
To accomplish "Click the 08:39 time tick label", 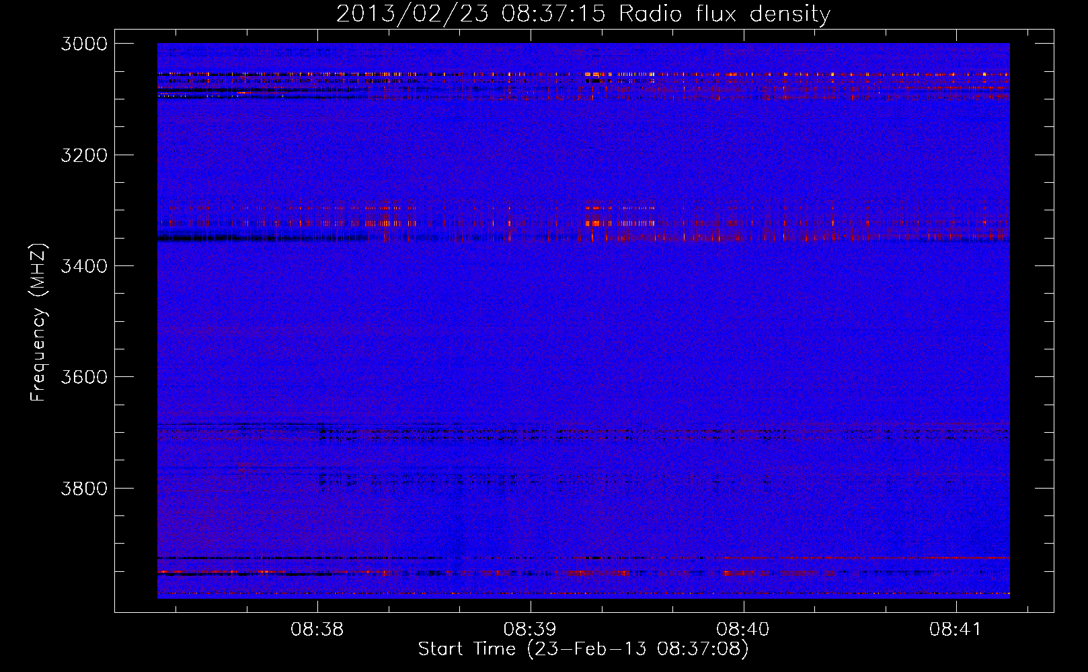I will [531, 630].
